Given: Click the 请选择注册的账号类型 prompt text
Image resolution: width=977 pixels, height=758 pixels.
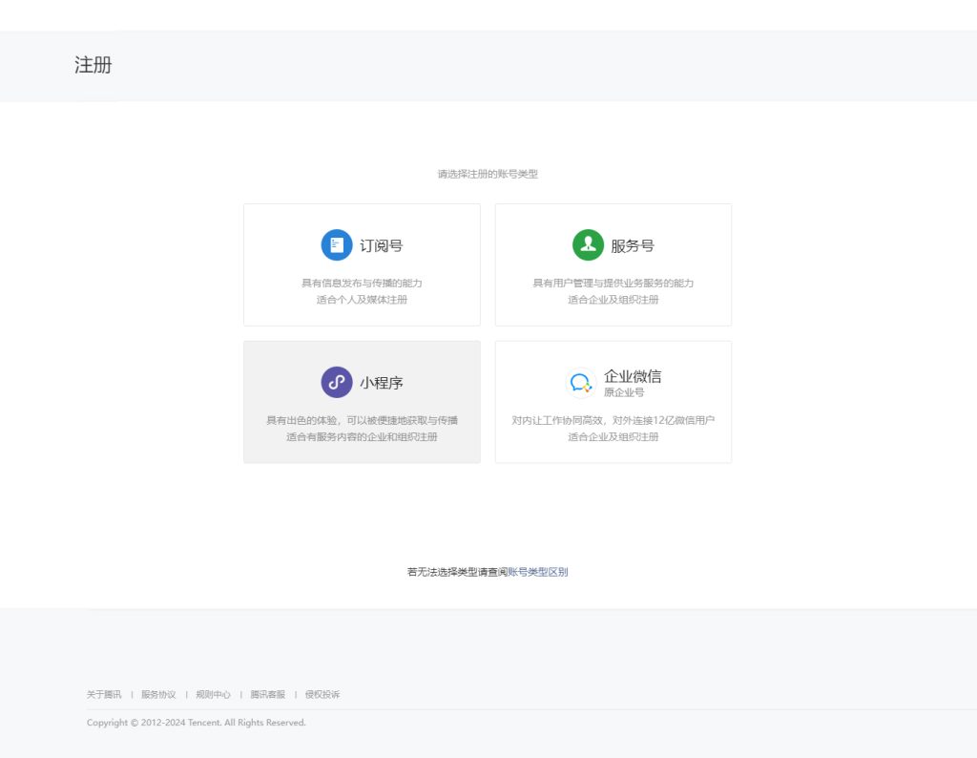Looking at the screenshot, I should tap(488, 174).
